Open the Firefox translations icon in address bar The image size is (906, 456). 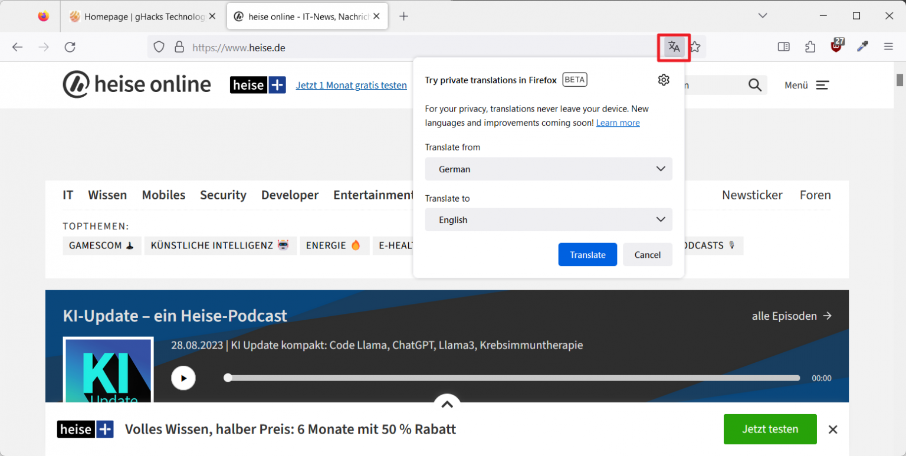(674, 47)
